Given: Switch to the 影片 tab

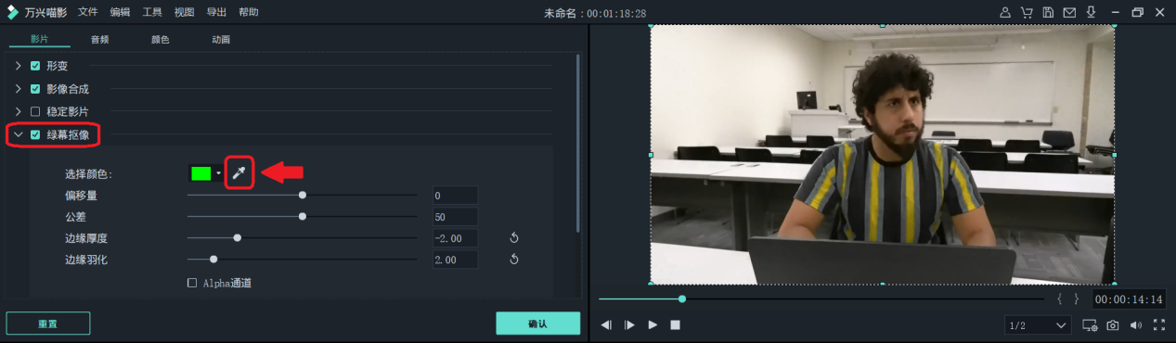Looking at the screenshot, I should [x=39, y=40].
